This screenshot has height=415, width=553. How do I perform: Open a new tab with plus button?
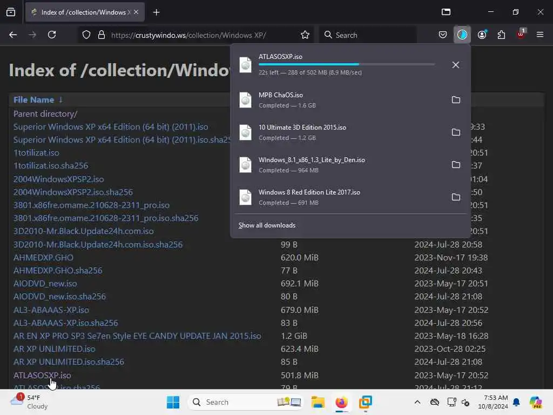[x=156, y=12]
